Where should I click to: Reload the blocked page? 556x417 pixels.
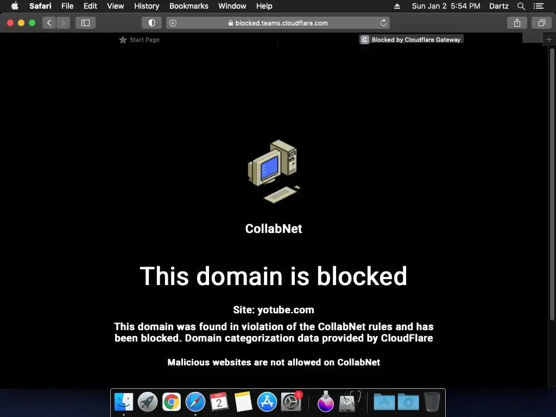[383, 23]
